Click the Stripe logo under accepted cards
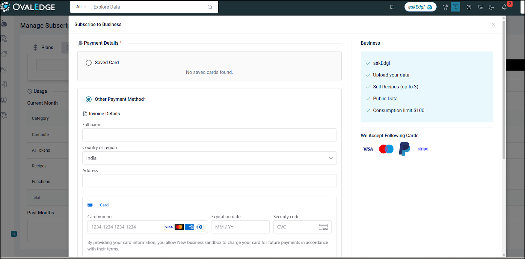Image resolution: width=525 pixels, height=259 pixels. (x=423, y=149)
